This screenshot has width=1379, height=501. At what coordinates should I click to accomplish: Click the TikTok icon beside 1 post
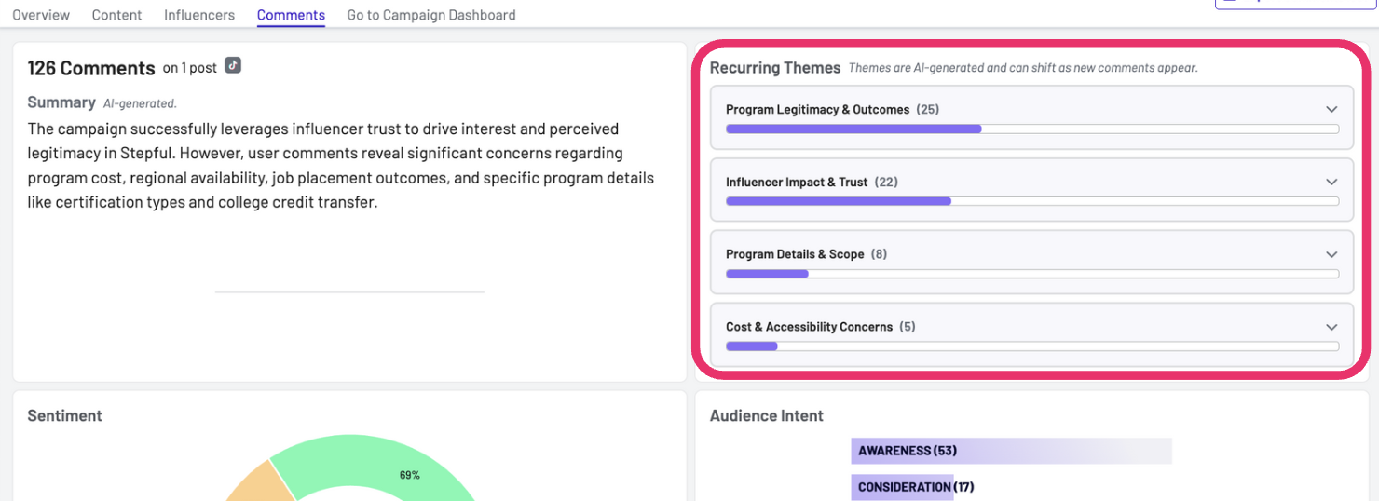[233, 65]
